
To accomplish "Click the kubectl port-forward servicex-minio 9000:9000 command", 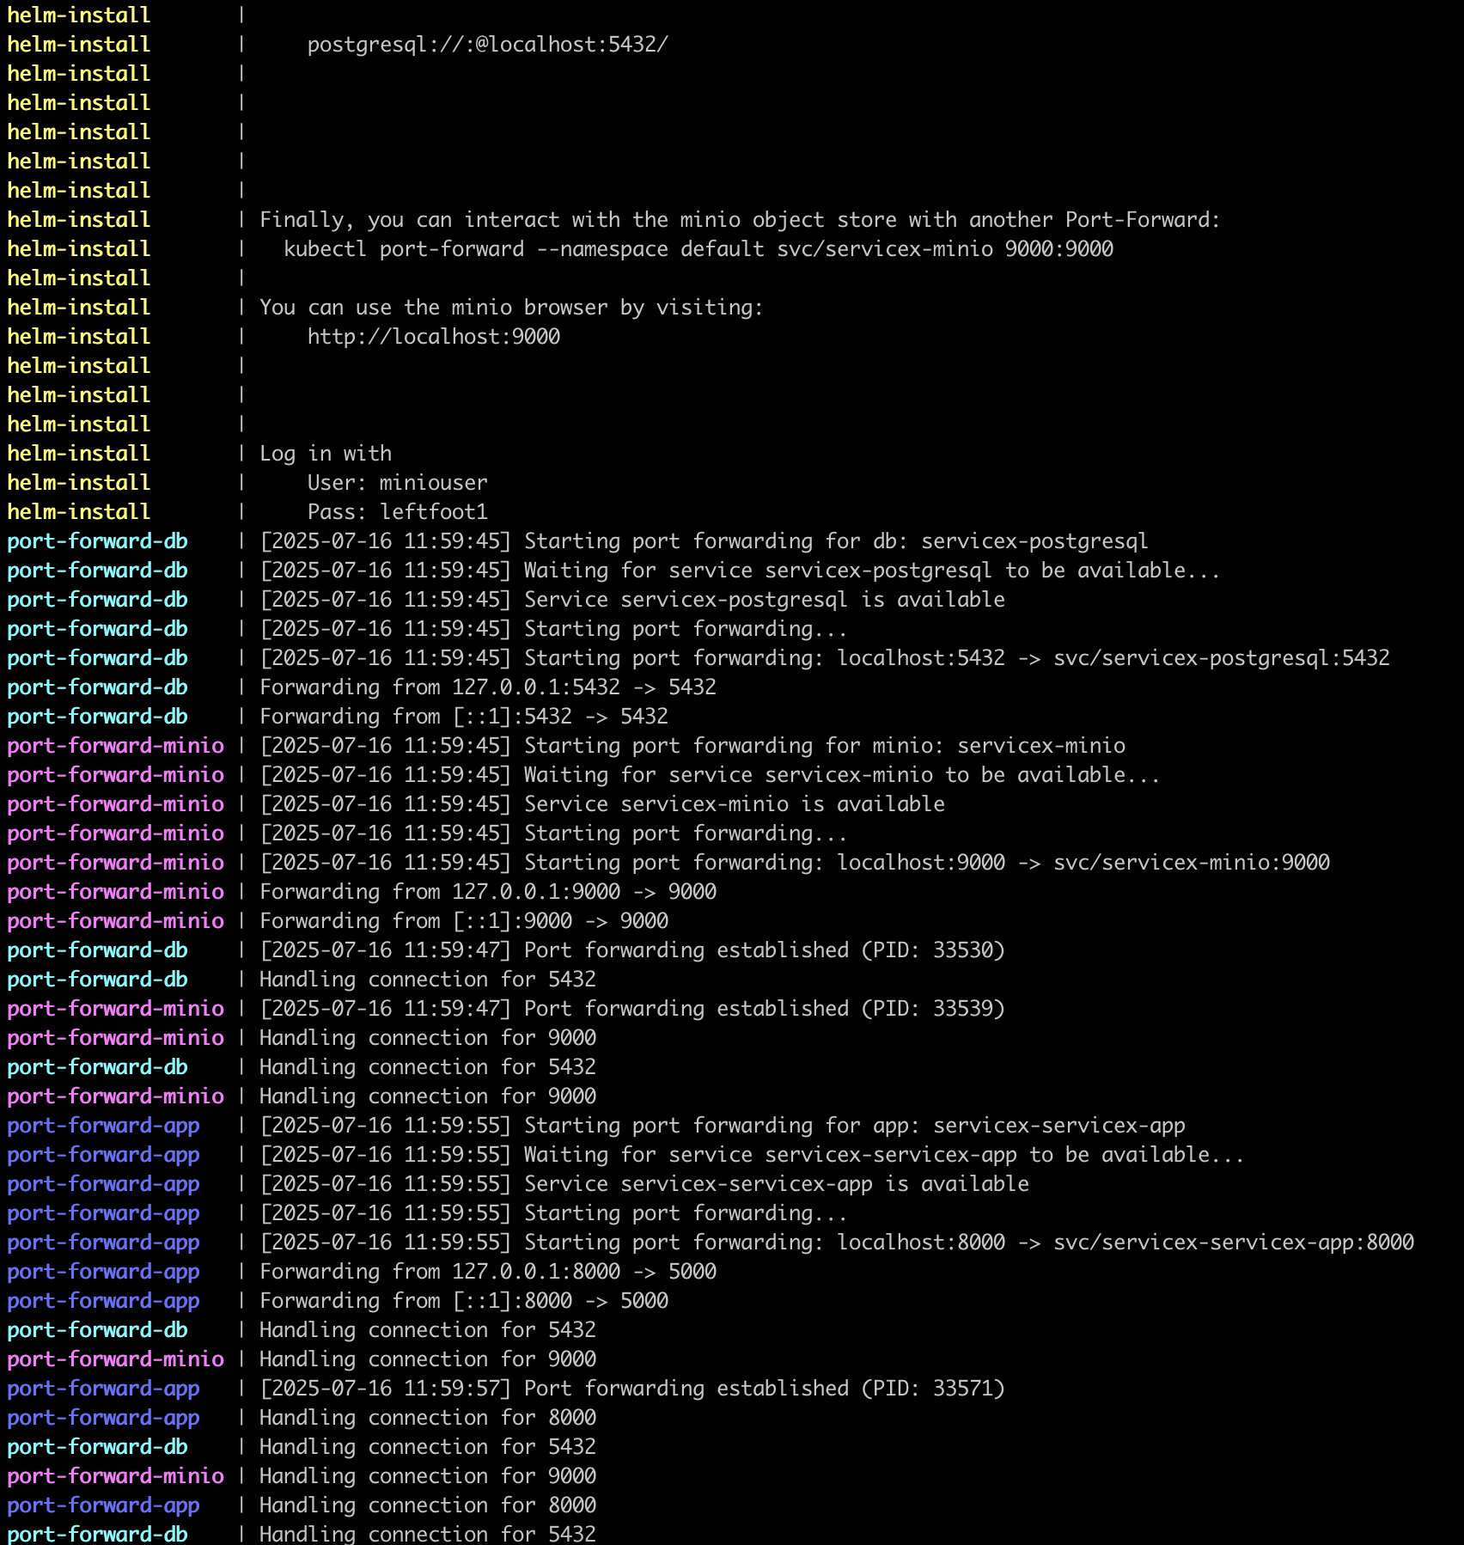I will click(698, 249).
